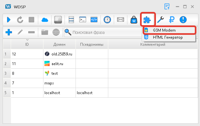Select row header number 3
200x126 pixels.
pos(7,73)
